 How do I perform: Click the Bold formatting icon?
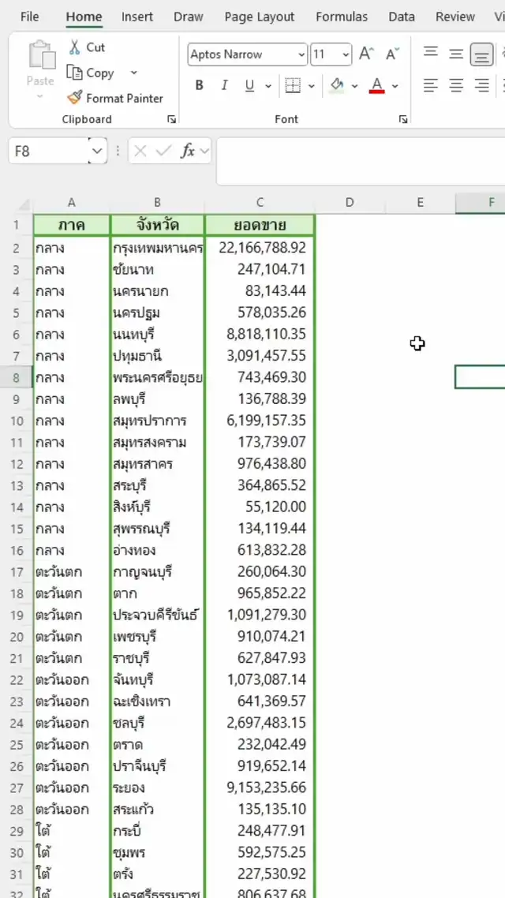pos(199,86)
